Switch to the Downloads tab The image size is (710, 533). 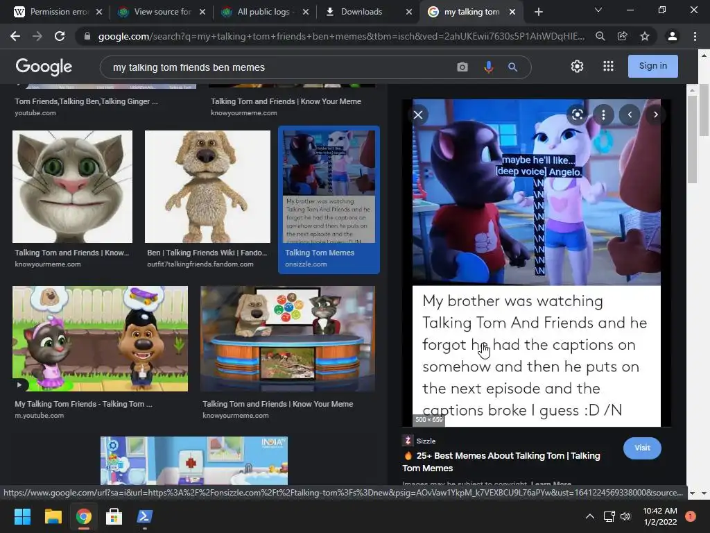[x=362, y=12]
